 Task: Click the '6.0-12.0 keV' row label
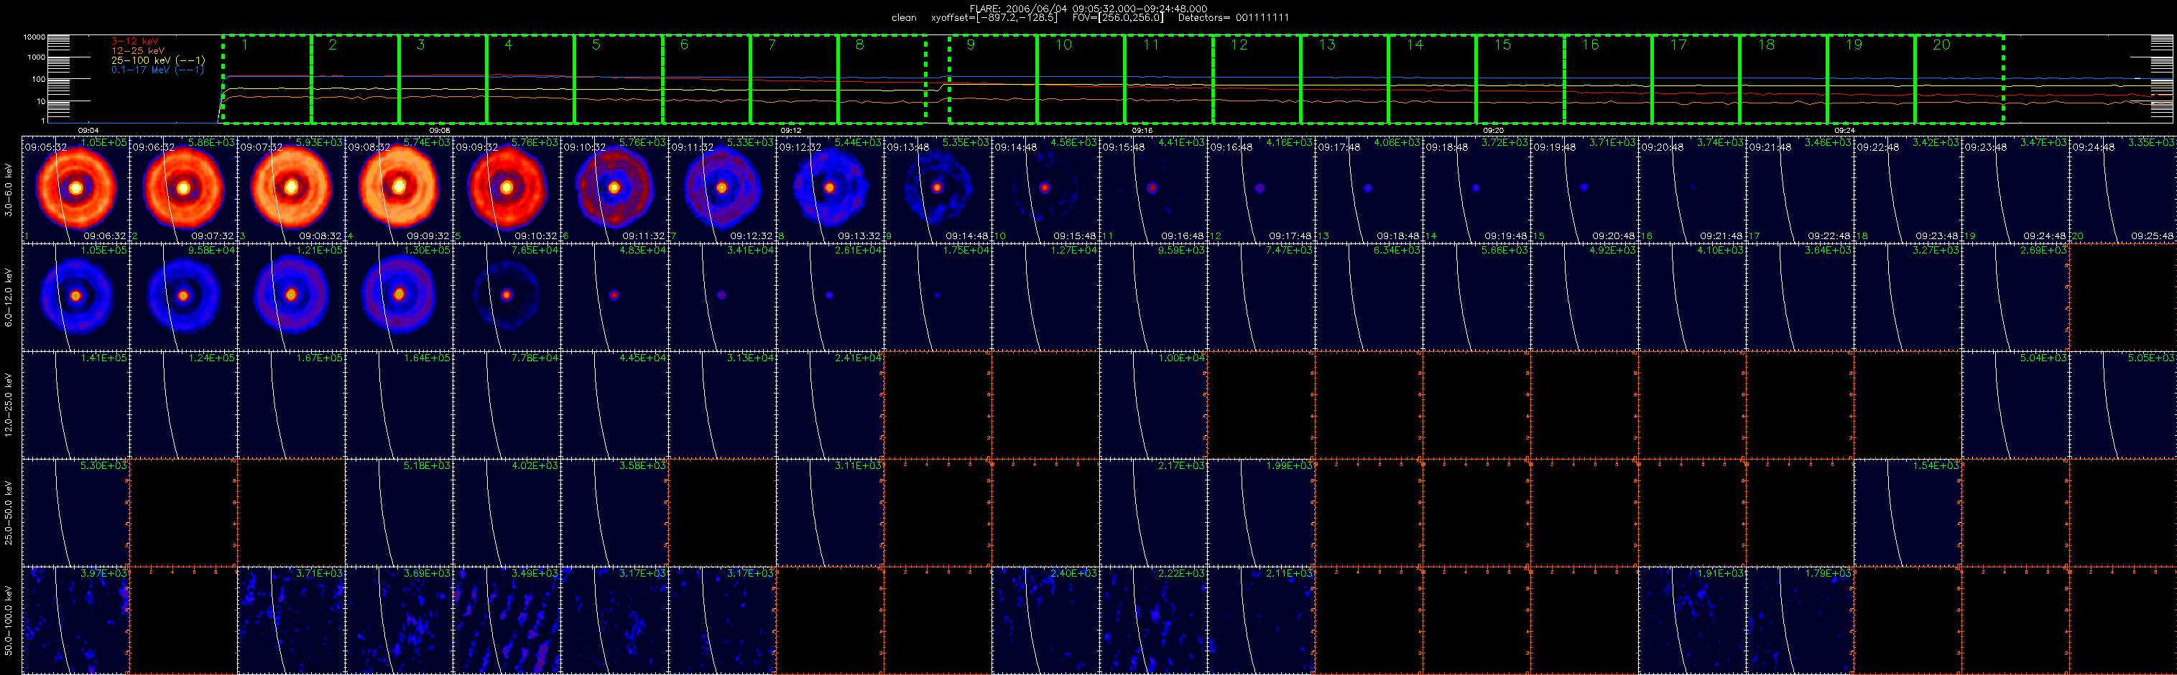click(x=9, y=297)
